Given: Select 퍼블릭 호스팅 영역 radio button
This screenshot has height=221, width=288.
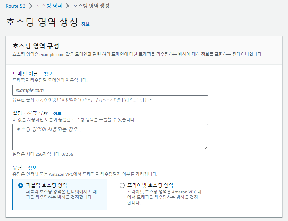Looking at the screenshot, I should coord(21,185).
